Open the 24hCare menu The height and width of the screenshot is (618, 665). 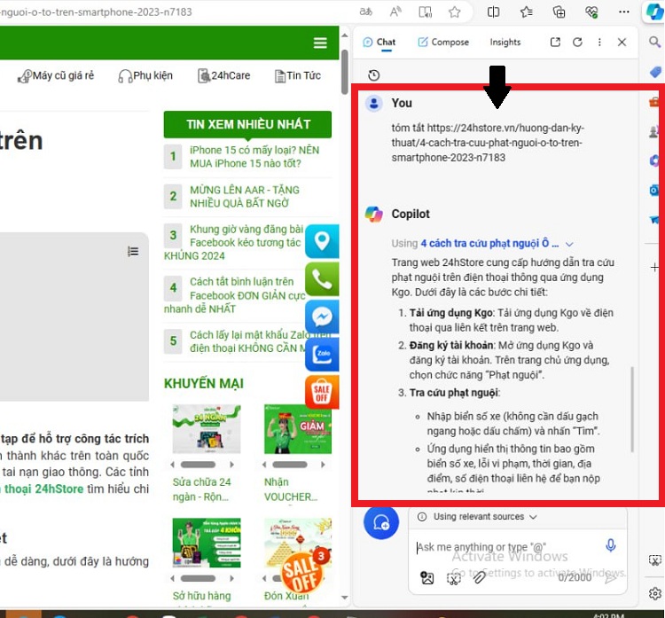coord(224,75)
